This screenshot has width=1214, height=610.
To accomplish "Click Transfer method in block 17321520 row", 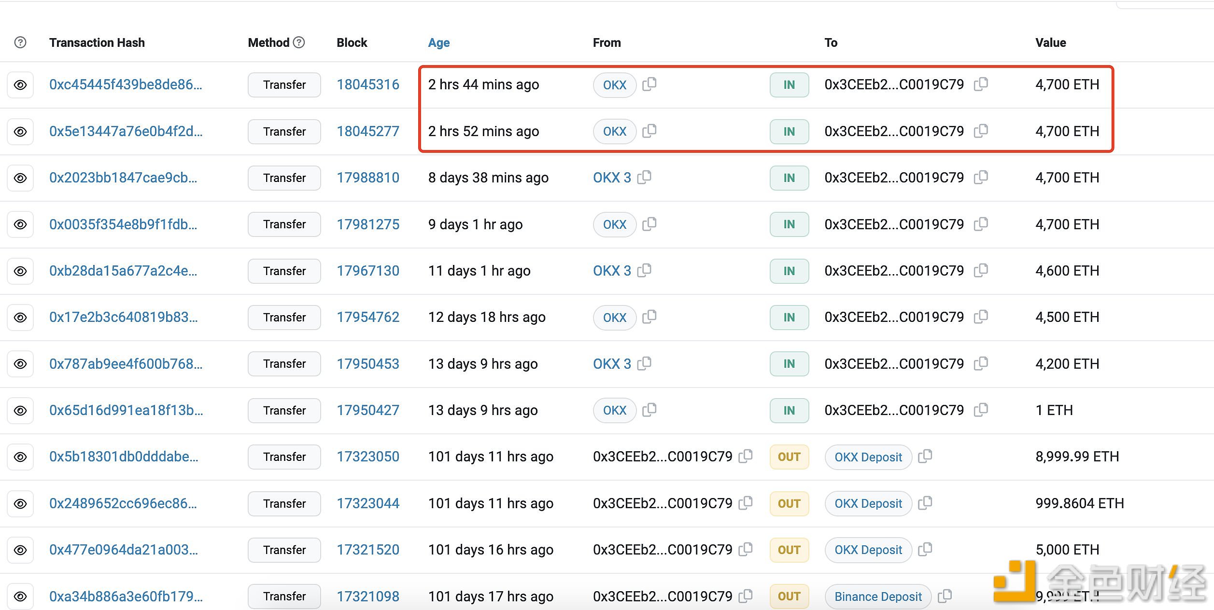I will tap(284, 550).
